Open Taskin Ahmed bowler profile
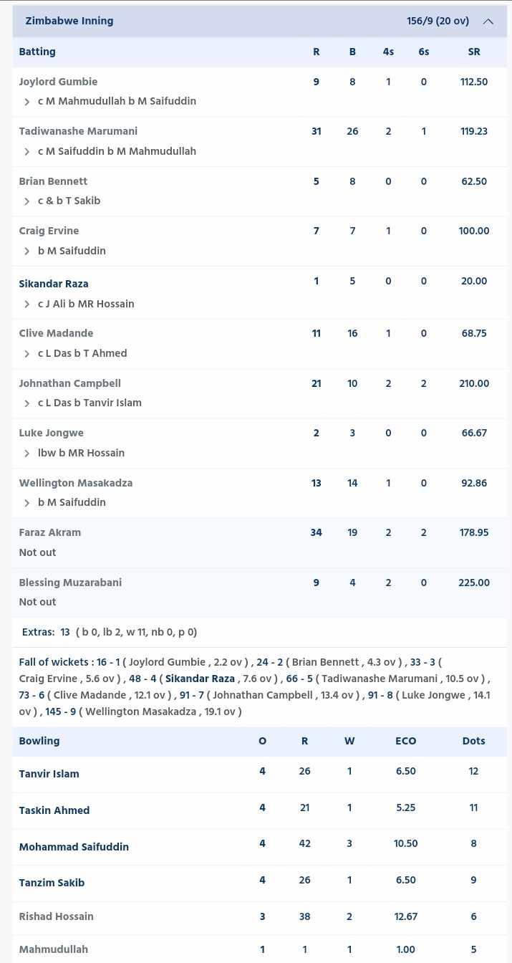 point(54,810)
